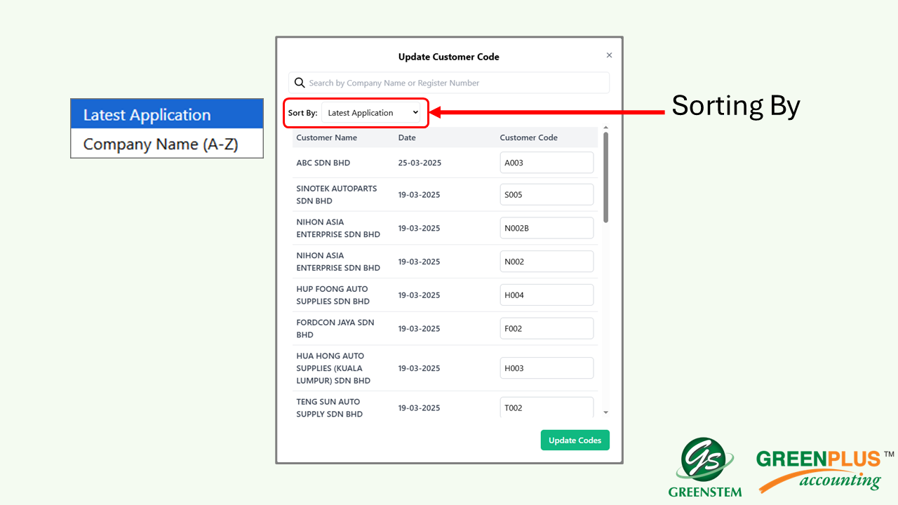Edit customer code field N002B
Screen dimensions: 898x505
click(547, 228)
